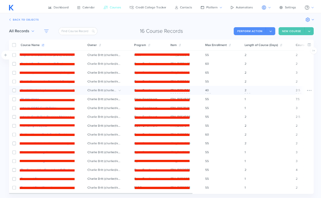321x198 pixels.
Task: Click Owner cell in the first row
Action: (104, 55)
